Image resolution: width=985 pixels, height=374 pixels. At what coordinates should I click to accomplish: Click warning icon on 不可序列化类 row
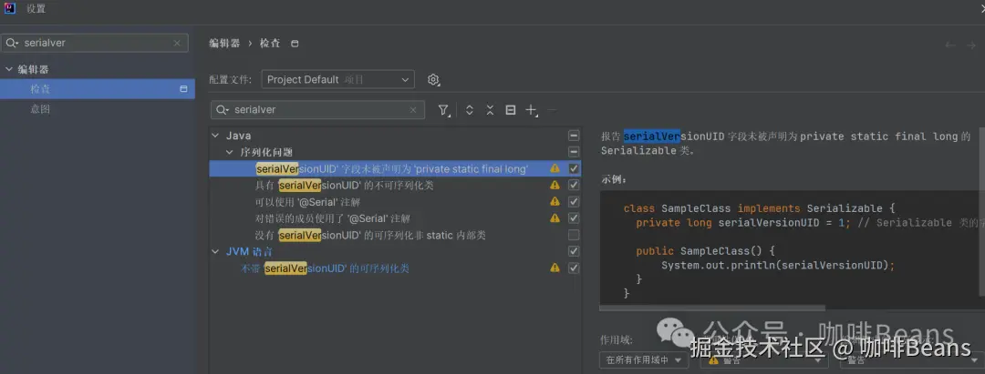click(x=555, y=186)
